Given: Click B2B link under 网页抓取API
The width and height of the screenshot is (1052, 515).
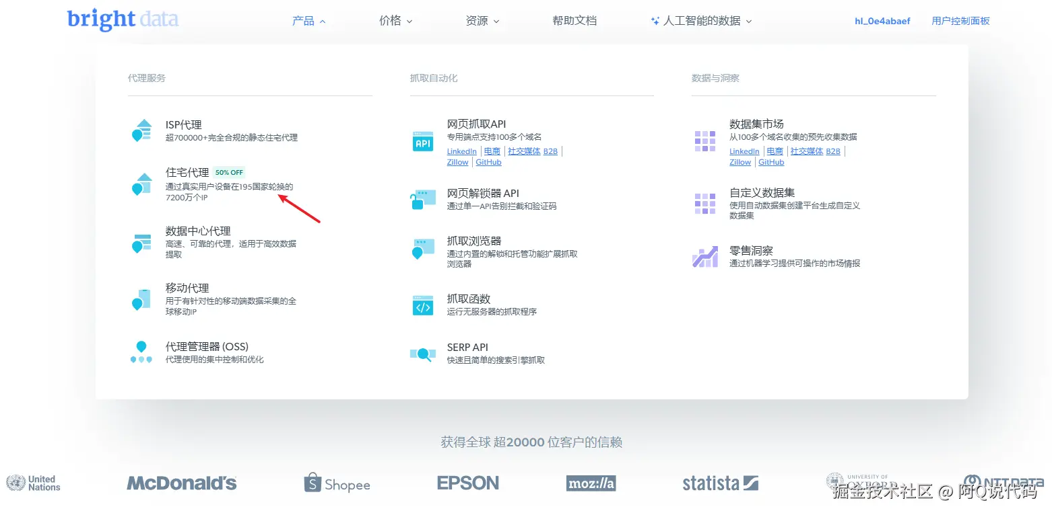Looking at the screenshot, I should 550,151.
